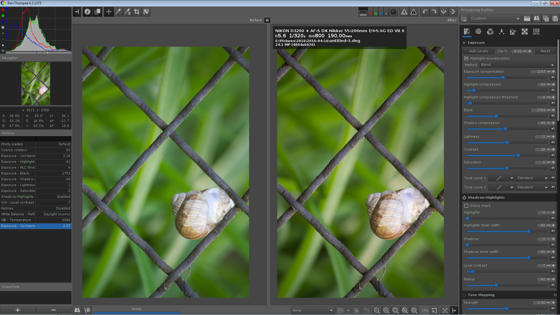Rotate image right
The width and height of the screenshot is (560, 315).
point(434,12)
